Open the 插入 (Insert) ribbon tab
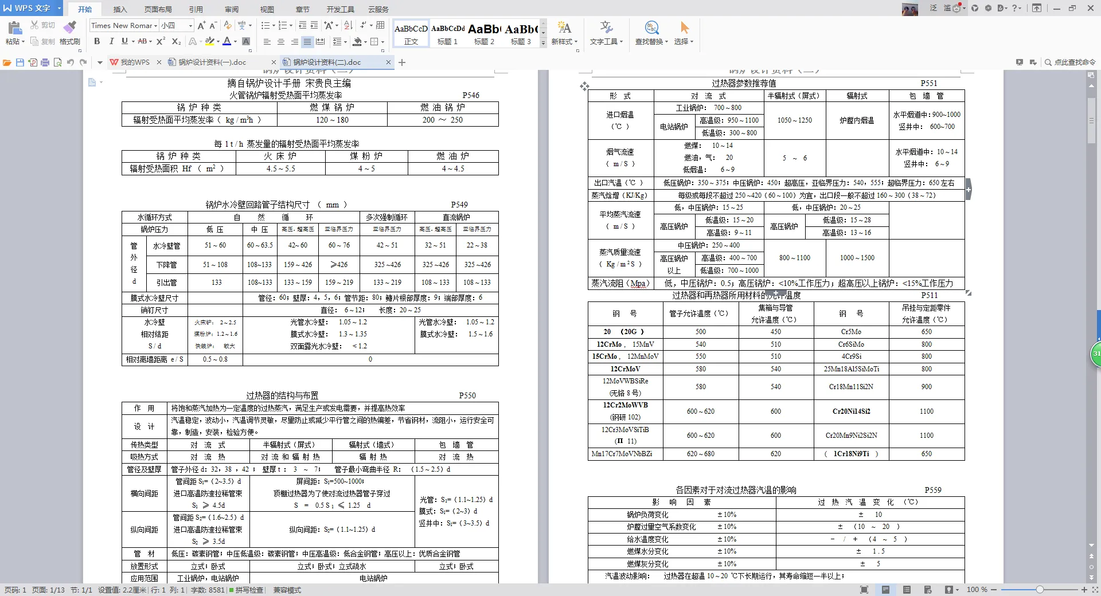This screenshot has width=1101, height=596. pyautogui.click(x=120, y=9)
